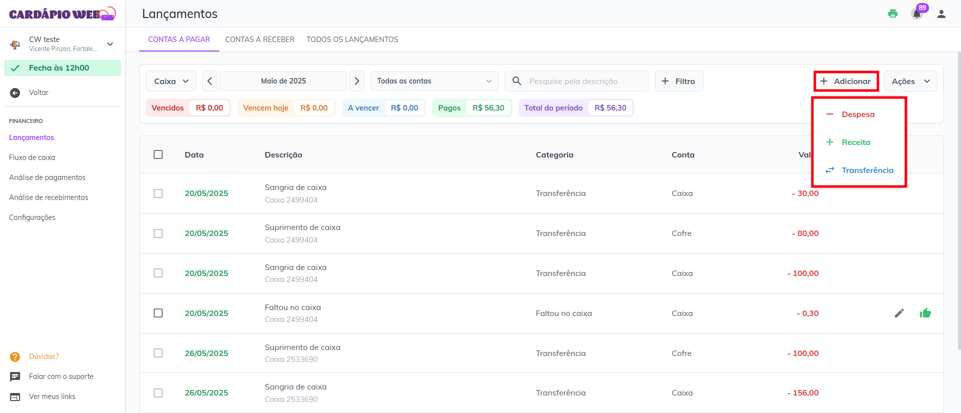Select checkbox for Faltou no caixa row

[158, 313]
